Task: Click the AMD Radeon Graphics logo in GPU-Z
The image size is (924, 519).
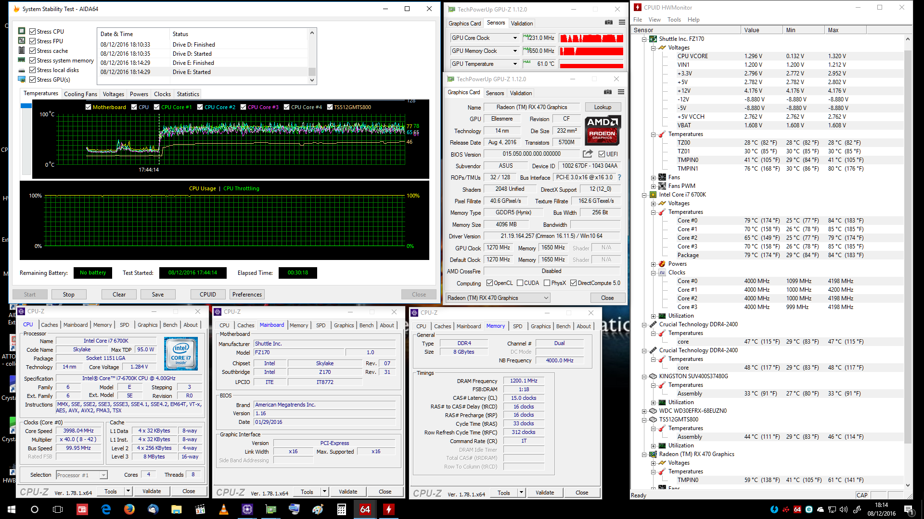Action: click(603, 130)
